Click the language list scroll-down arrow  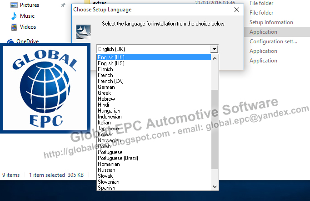coord(215,187)
